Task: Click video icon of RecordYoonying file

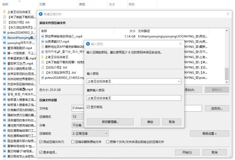Action: tap(4, 38)
